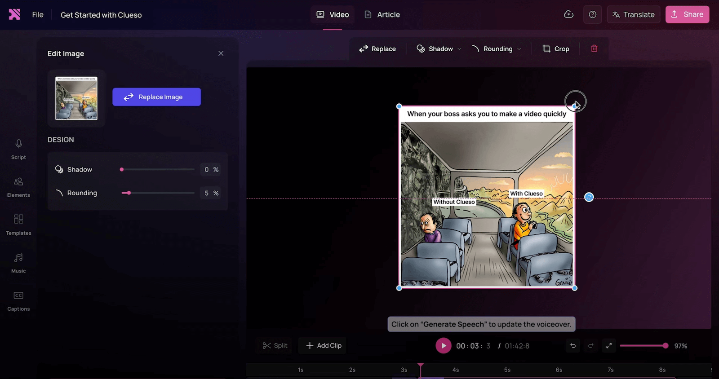Click the cloud save status icon
This screenshot has width=719, height=379.
[x=568, y=14]
